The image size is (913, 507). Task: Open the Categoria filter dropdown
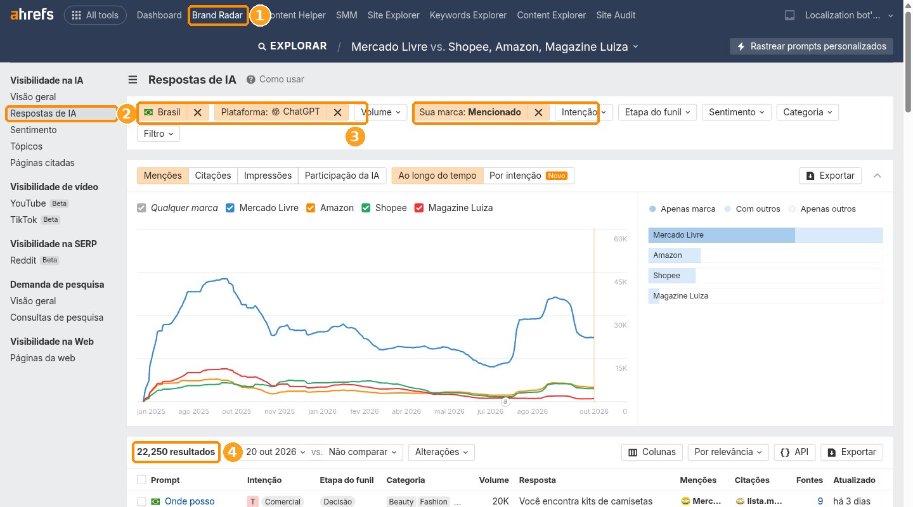pyautogui.click(x=807, y=112)
